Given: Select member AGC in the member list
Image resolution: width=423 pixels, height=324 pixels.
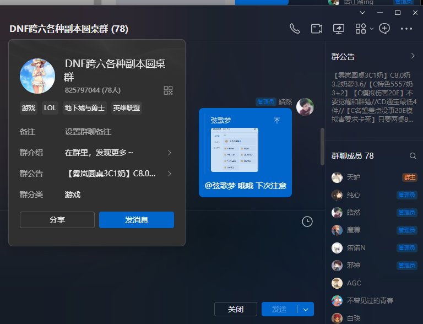Looking at the screenshot, I should [x=374, y=283].
